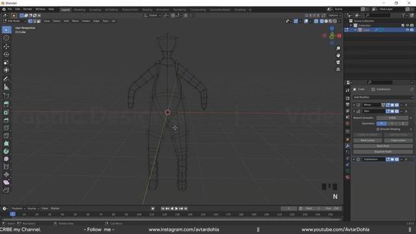Toggle Smooth Shading checkbox

378,129
